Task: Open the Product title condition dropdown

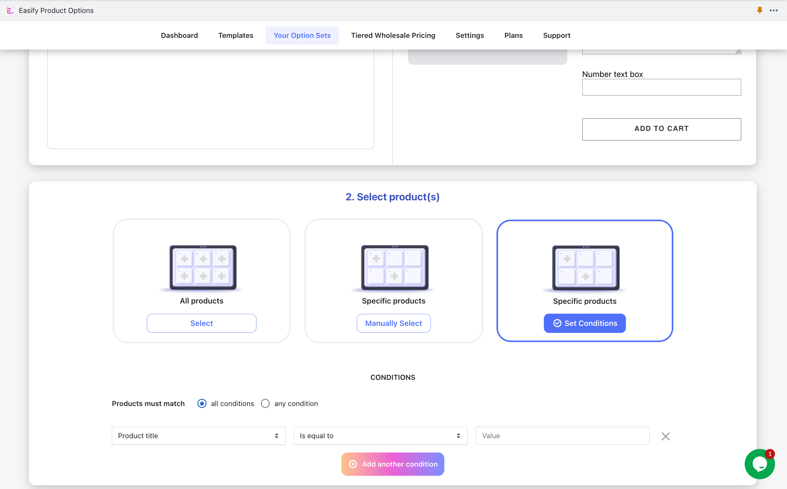Action: (x=198, y=436)
